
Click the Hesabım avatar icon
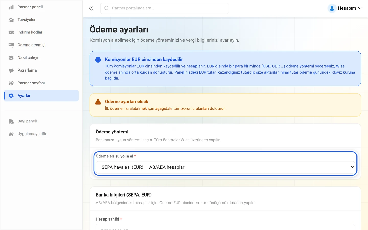tap(332, 8)
